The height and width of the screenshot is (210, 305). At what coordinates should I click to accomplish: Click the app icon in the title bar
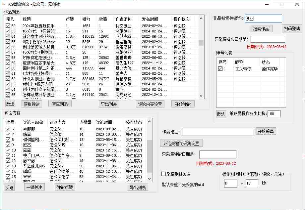(x=4, y=4)
